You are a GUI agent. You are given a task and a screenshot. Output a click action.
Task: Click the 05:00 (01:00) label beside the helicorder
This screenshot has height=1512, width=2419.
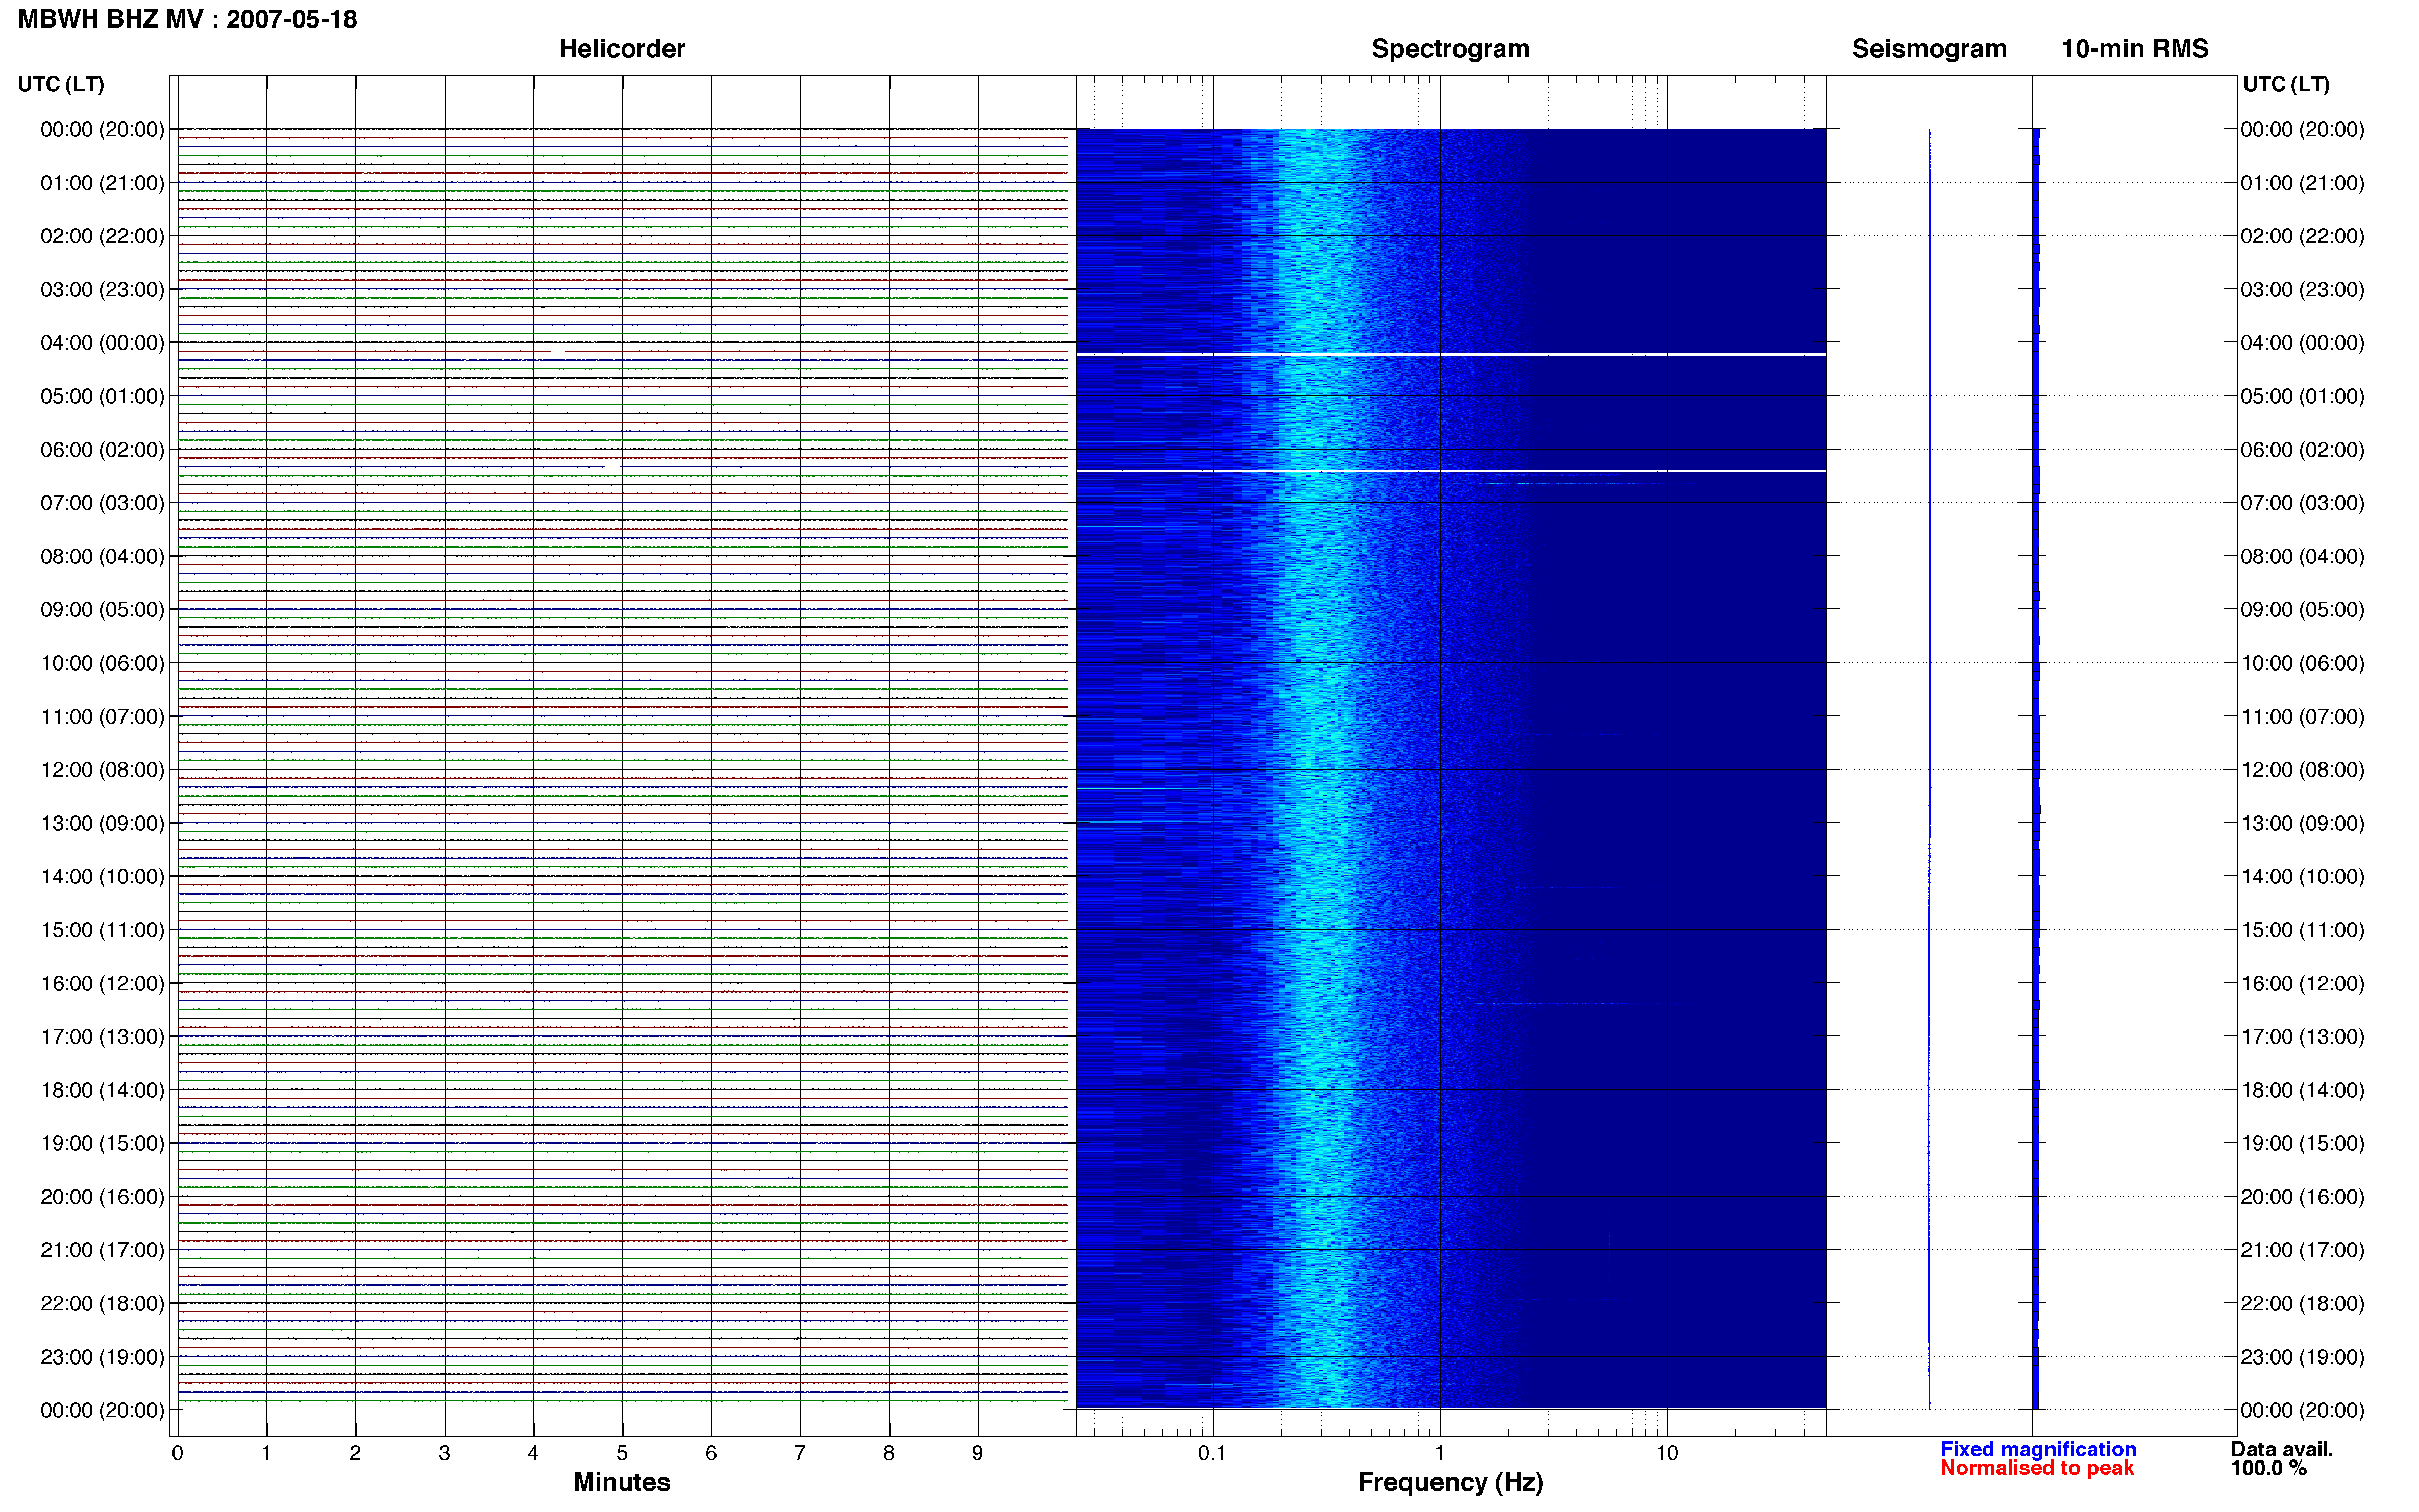(x=102, y=396)
